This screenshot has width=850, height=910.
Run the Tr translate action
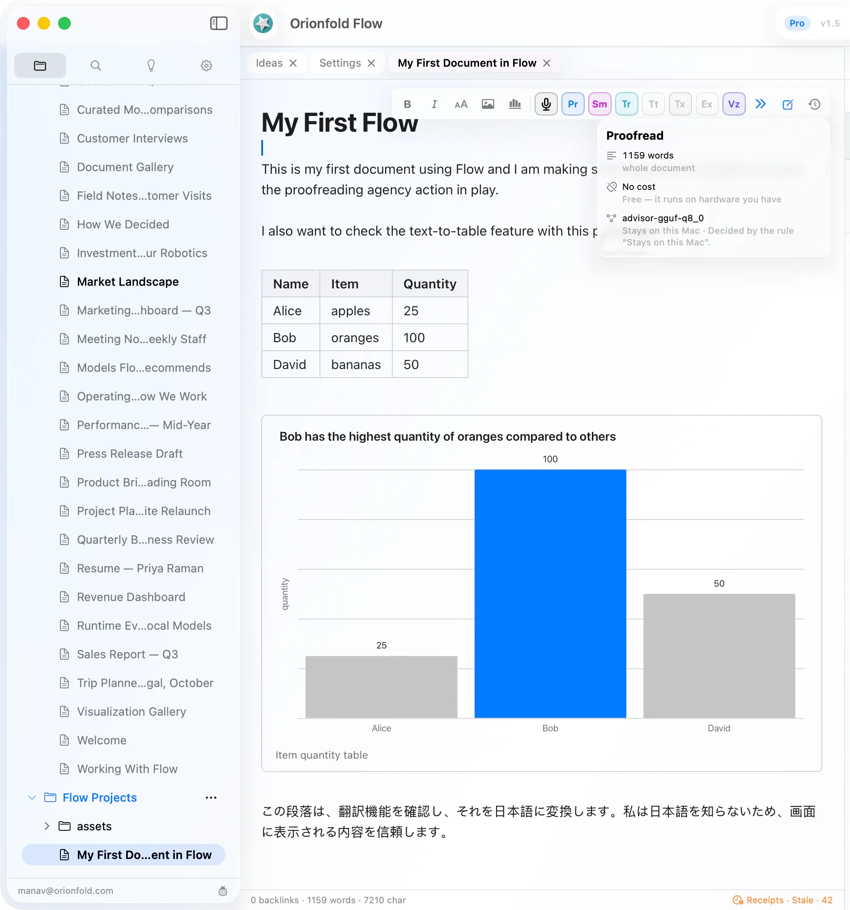[626, 104]
